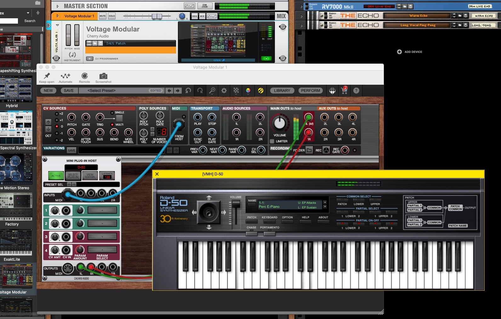Click the D-50 joystick controller
Image resolution: width=501 pixels, height=319 pixels.
tap(209, 212)
